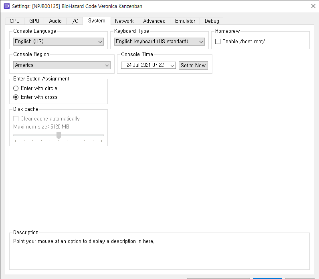
Task: Open the Emulator tab
Action: (x=185, y=21)
